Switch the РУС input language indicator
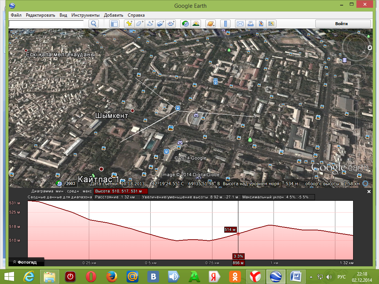The image size is (379, 284). click(342, 277)
